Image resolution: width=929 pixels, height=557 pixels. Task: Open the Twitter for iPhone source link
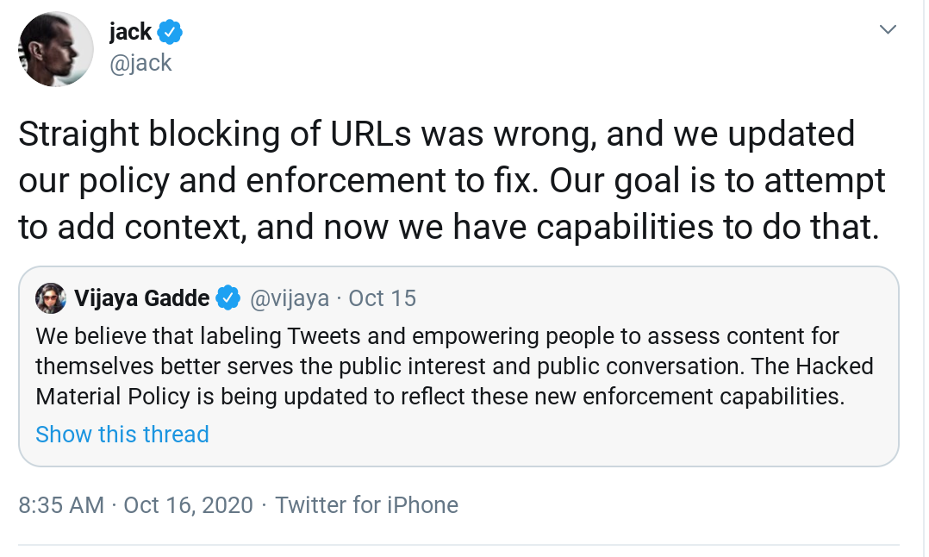pos(367,505)
